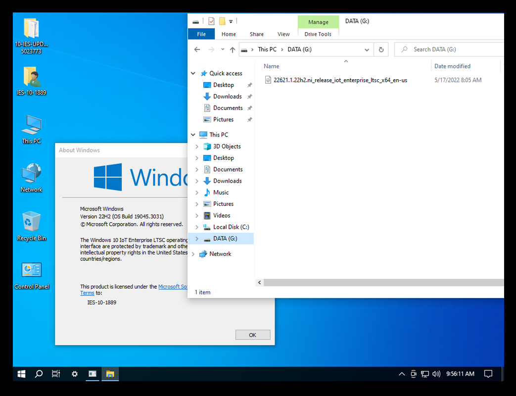The image size is (516, 396).
Task: Open the File tab
Action: click(x=201, y=34)
